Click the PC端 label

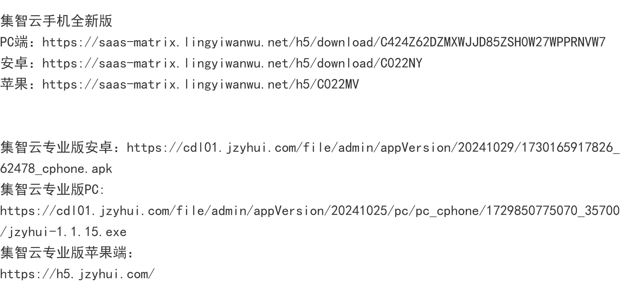click(14, 42)
